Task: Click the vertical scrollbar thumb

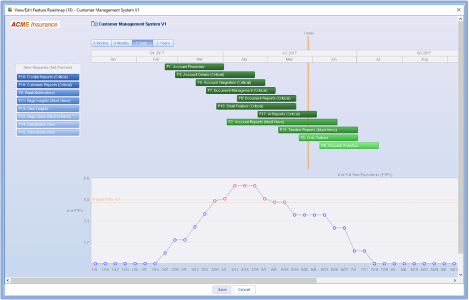Action: pyautogui.click(x=461, y=138)
